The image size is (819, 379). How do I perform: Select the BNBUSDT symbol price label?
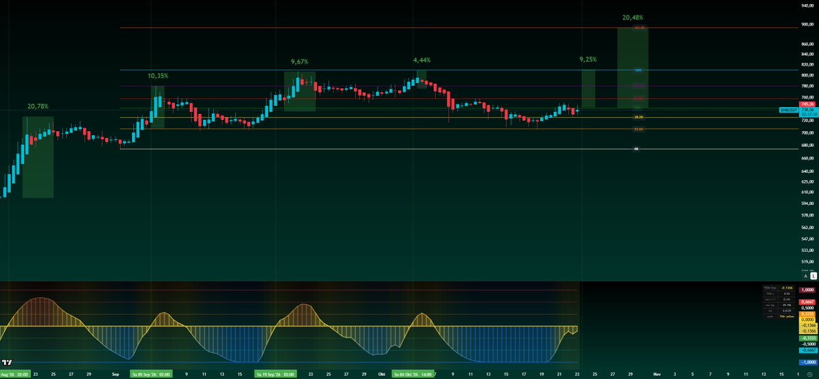789,110
